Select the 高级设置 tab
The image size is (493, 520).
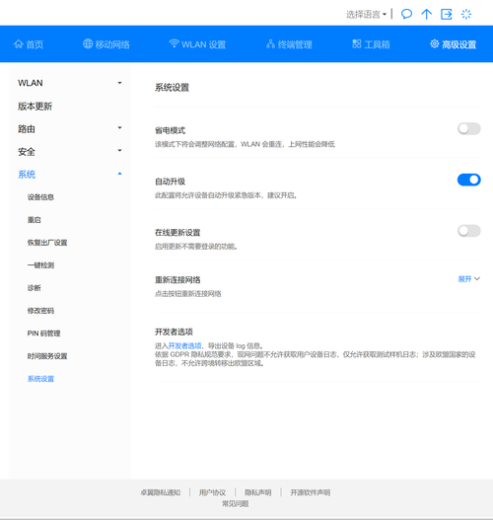(x=453, y=44)
